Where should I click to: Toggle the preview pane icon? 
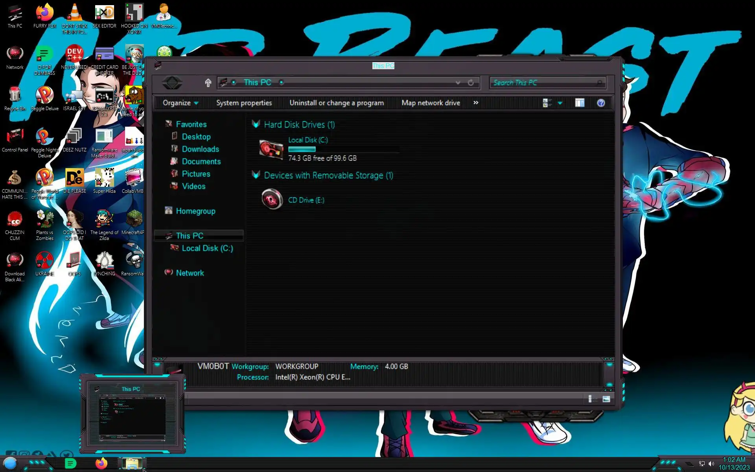tap(580, 103)
